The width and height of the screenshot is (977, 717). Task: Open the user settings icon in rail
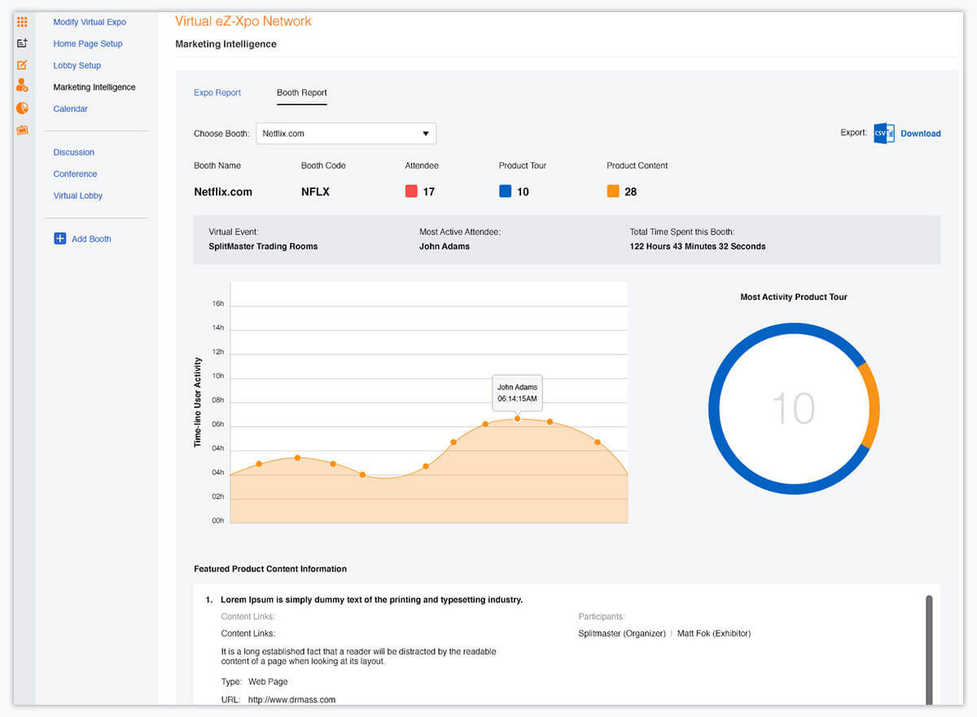[22, 86]
